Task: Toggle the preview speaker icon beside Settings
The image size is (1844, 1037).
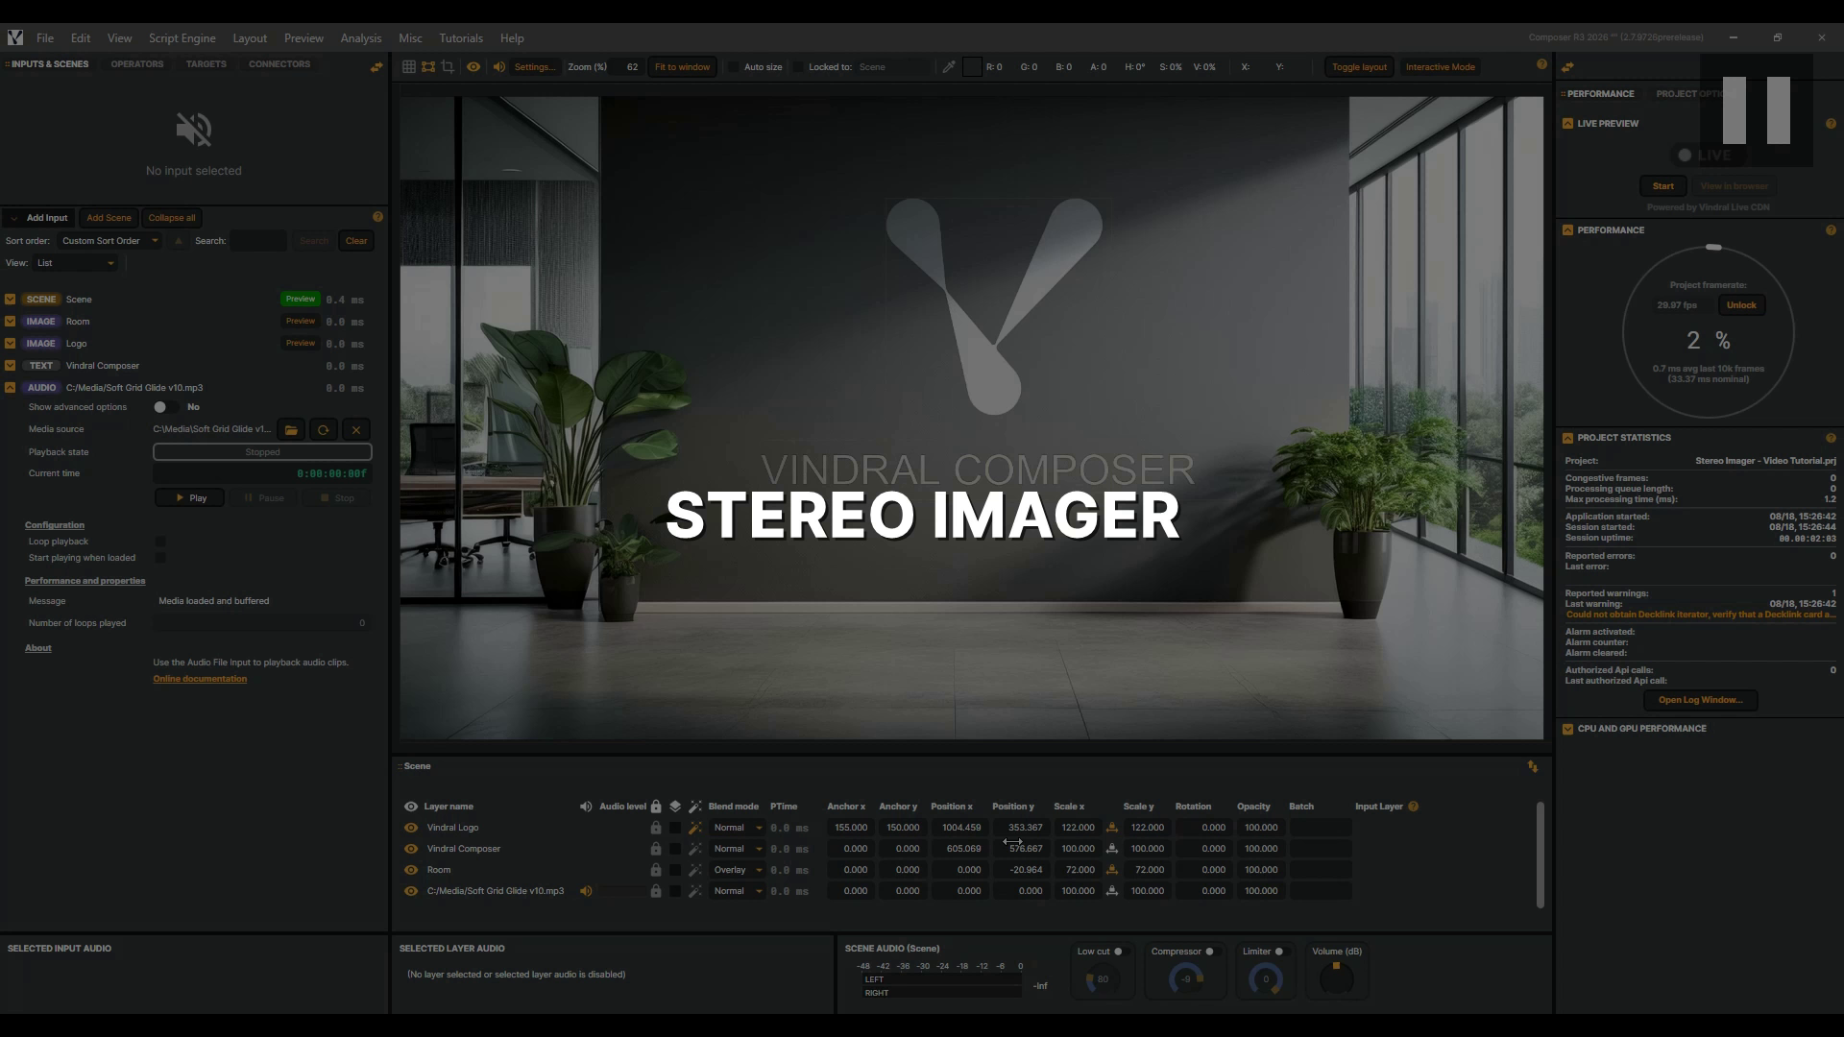Action: pyautogui.click(x=498, y=67)
